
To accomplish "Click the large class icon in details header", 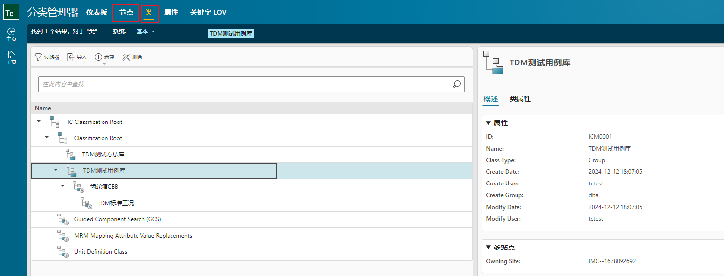I will coord(493,62).
